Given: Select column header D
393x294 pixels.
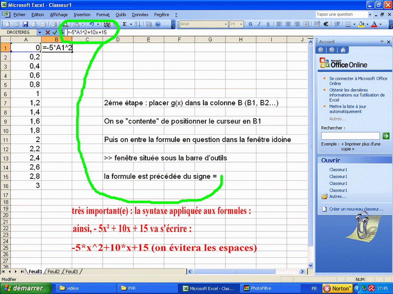Looking at the screenshot, I should (x=118, y=40).
